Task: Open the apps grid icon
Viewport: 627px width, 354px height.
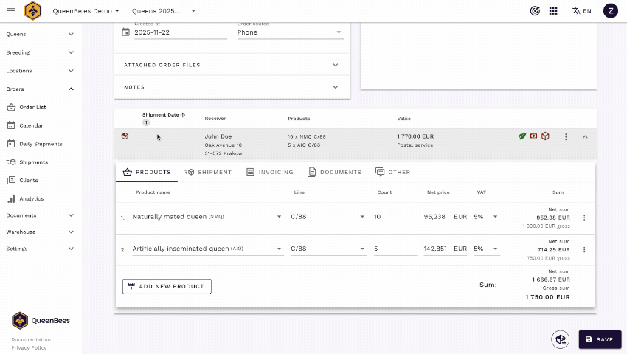Action: [553, 11]
